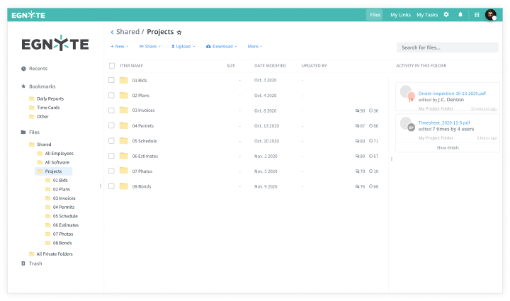Star the Projects folder as bookmark

pos(179,33)
